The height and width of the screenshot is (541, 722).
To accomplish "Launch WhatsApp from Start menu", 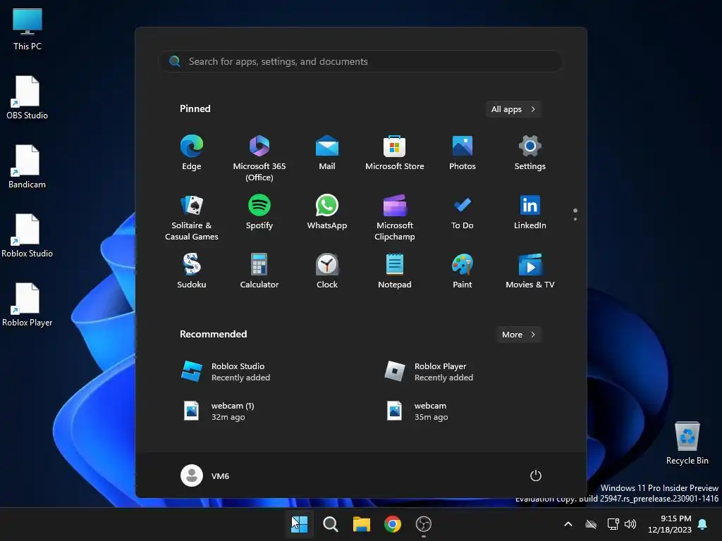I will 327,212.
